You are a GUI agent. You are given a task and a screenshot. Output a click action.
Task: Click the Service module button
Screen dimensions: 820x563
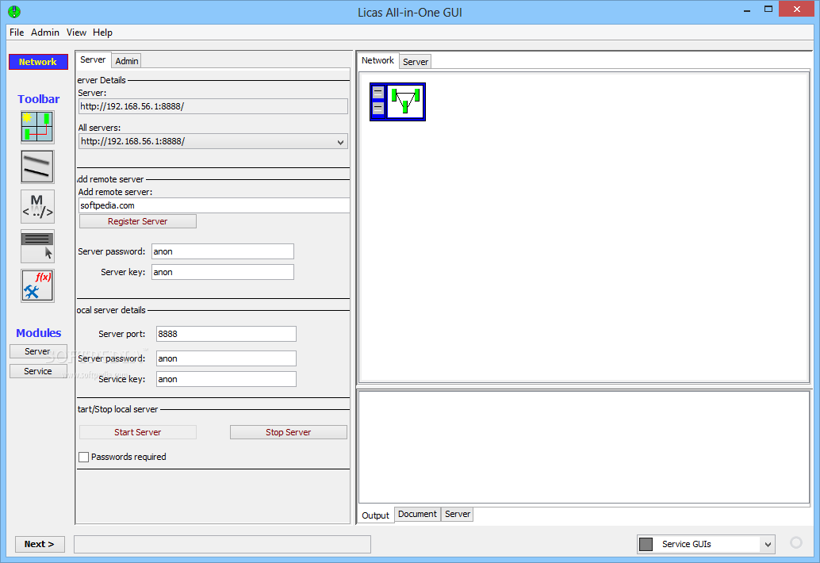pos(38,371)
